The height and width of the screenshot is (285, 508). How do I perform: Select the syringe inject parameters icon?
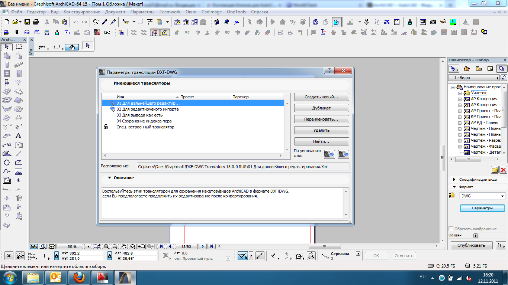tap(113, 22)
